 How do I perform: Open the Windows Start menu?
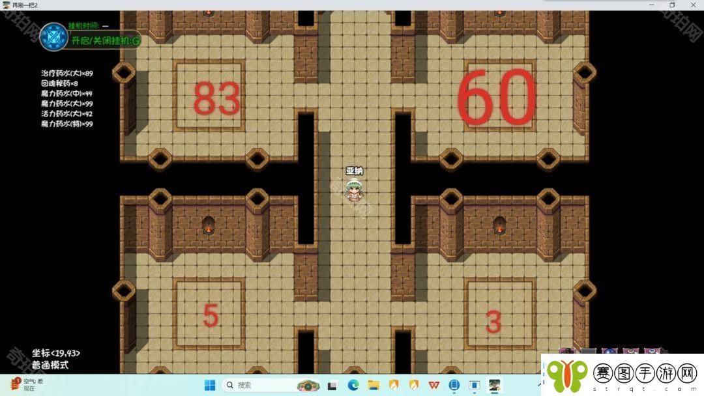[x=210, y=385]
